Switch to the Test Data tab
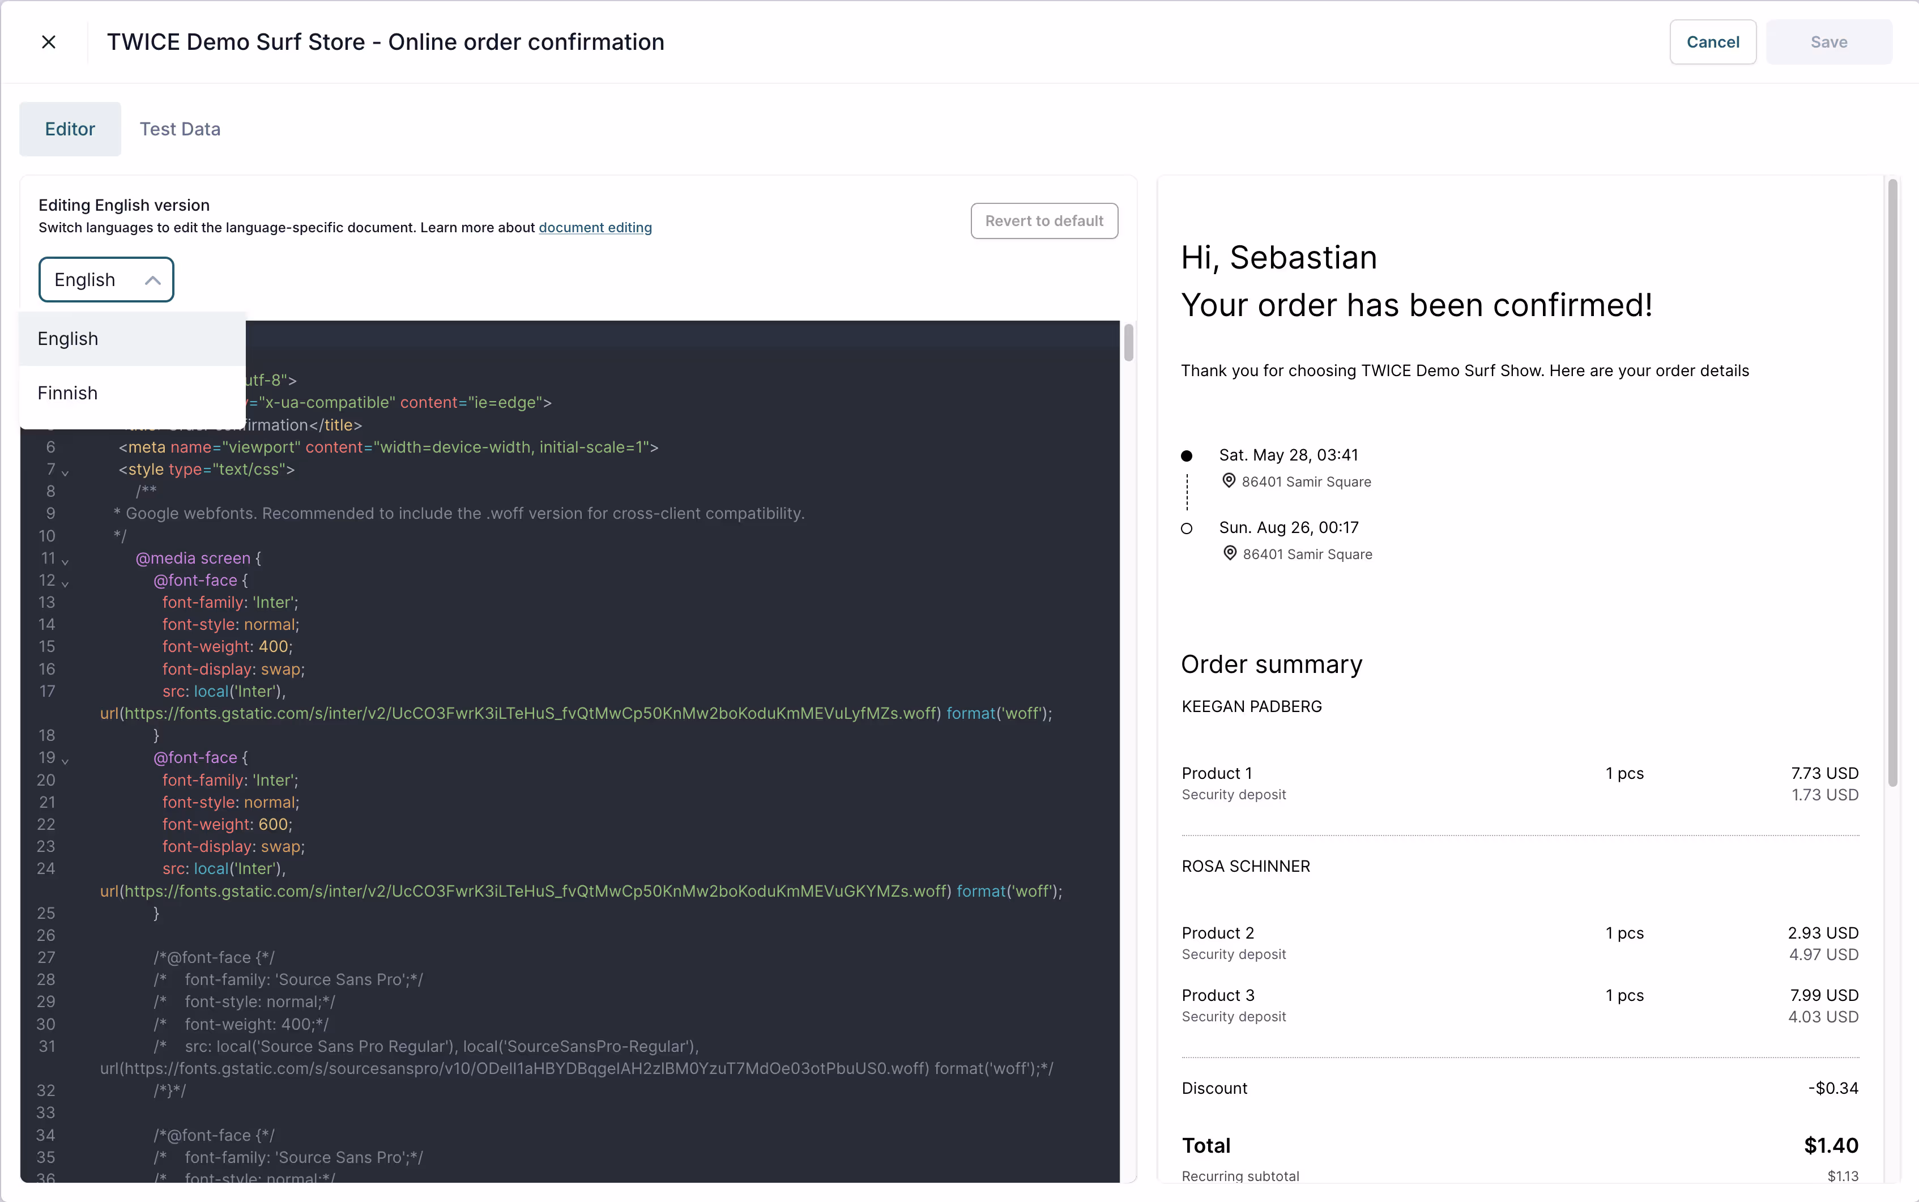The height and width of the screenshot is (1202, 1919). tap(180, 129)
